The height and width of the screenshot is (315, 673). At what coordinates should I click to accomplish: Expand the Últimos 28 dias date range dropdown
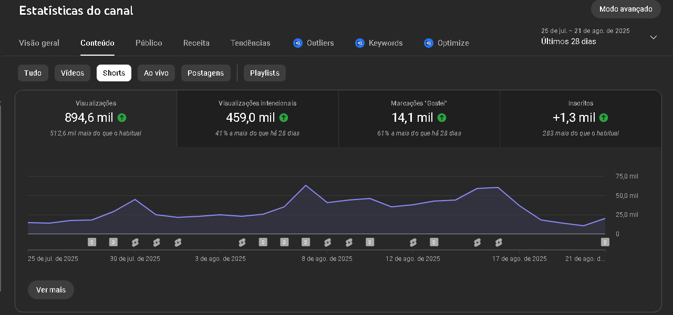coord(654,37)
